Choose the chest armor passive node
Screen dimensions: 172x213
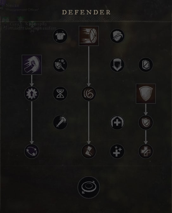pos(60,36)
